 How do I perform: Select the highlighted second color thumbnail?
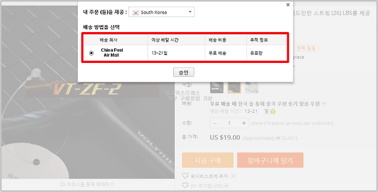point(234,87)
